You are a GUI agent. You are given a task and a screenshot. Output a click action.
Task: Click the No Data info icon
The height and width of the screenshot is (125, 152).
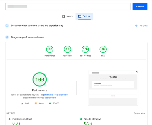click(136, 25)
